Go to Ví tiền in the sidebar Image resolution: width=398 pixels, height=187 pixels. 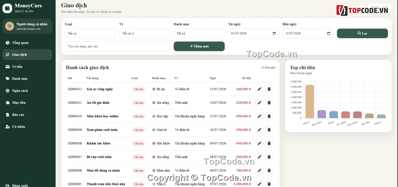pos(27,67)
